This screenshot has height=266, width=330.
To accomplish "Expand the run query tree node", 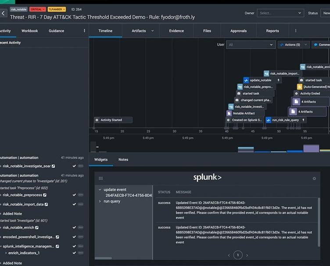I will [x=100, y=201].
